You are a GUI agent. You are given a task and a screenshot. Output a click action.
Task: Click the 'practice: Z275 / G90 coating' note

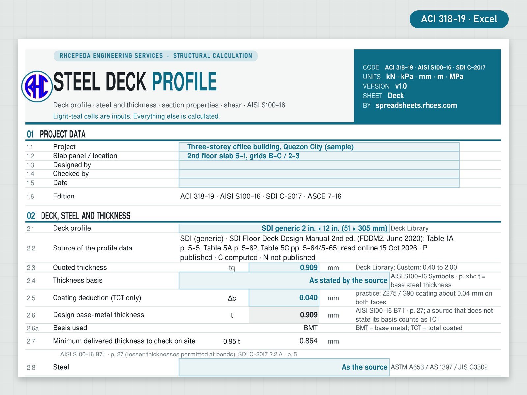424,298
